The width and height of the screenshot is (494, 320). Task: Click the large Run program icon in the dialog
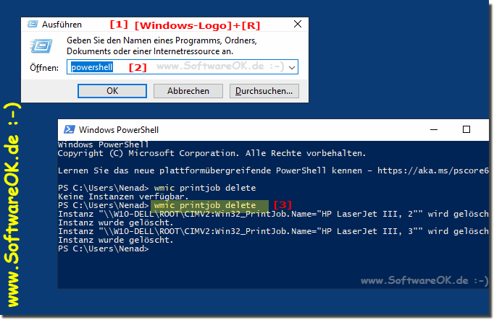click(41, 46)
